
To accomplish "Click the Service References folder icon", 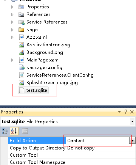I will point(22,22).
